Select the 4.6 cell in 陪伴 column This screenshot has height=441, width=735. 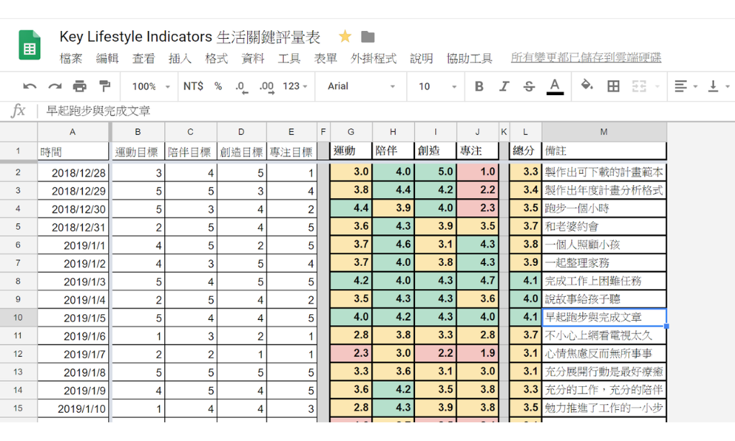point(393,244)
